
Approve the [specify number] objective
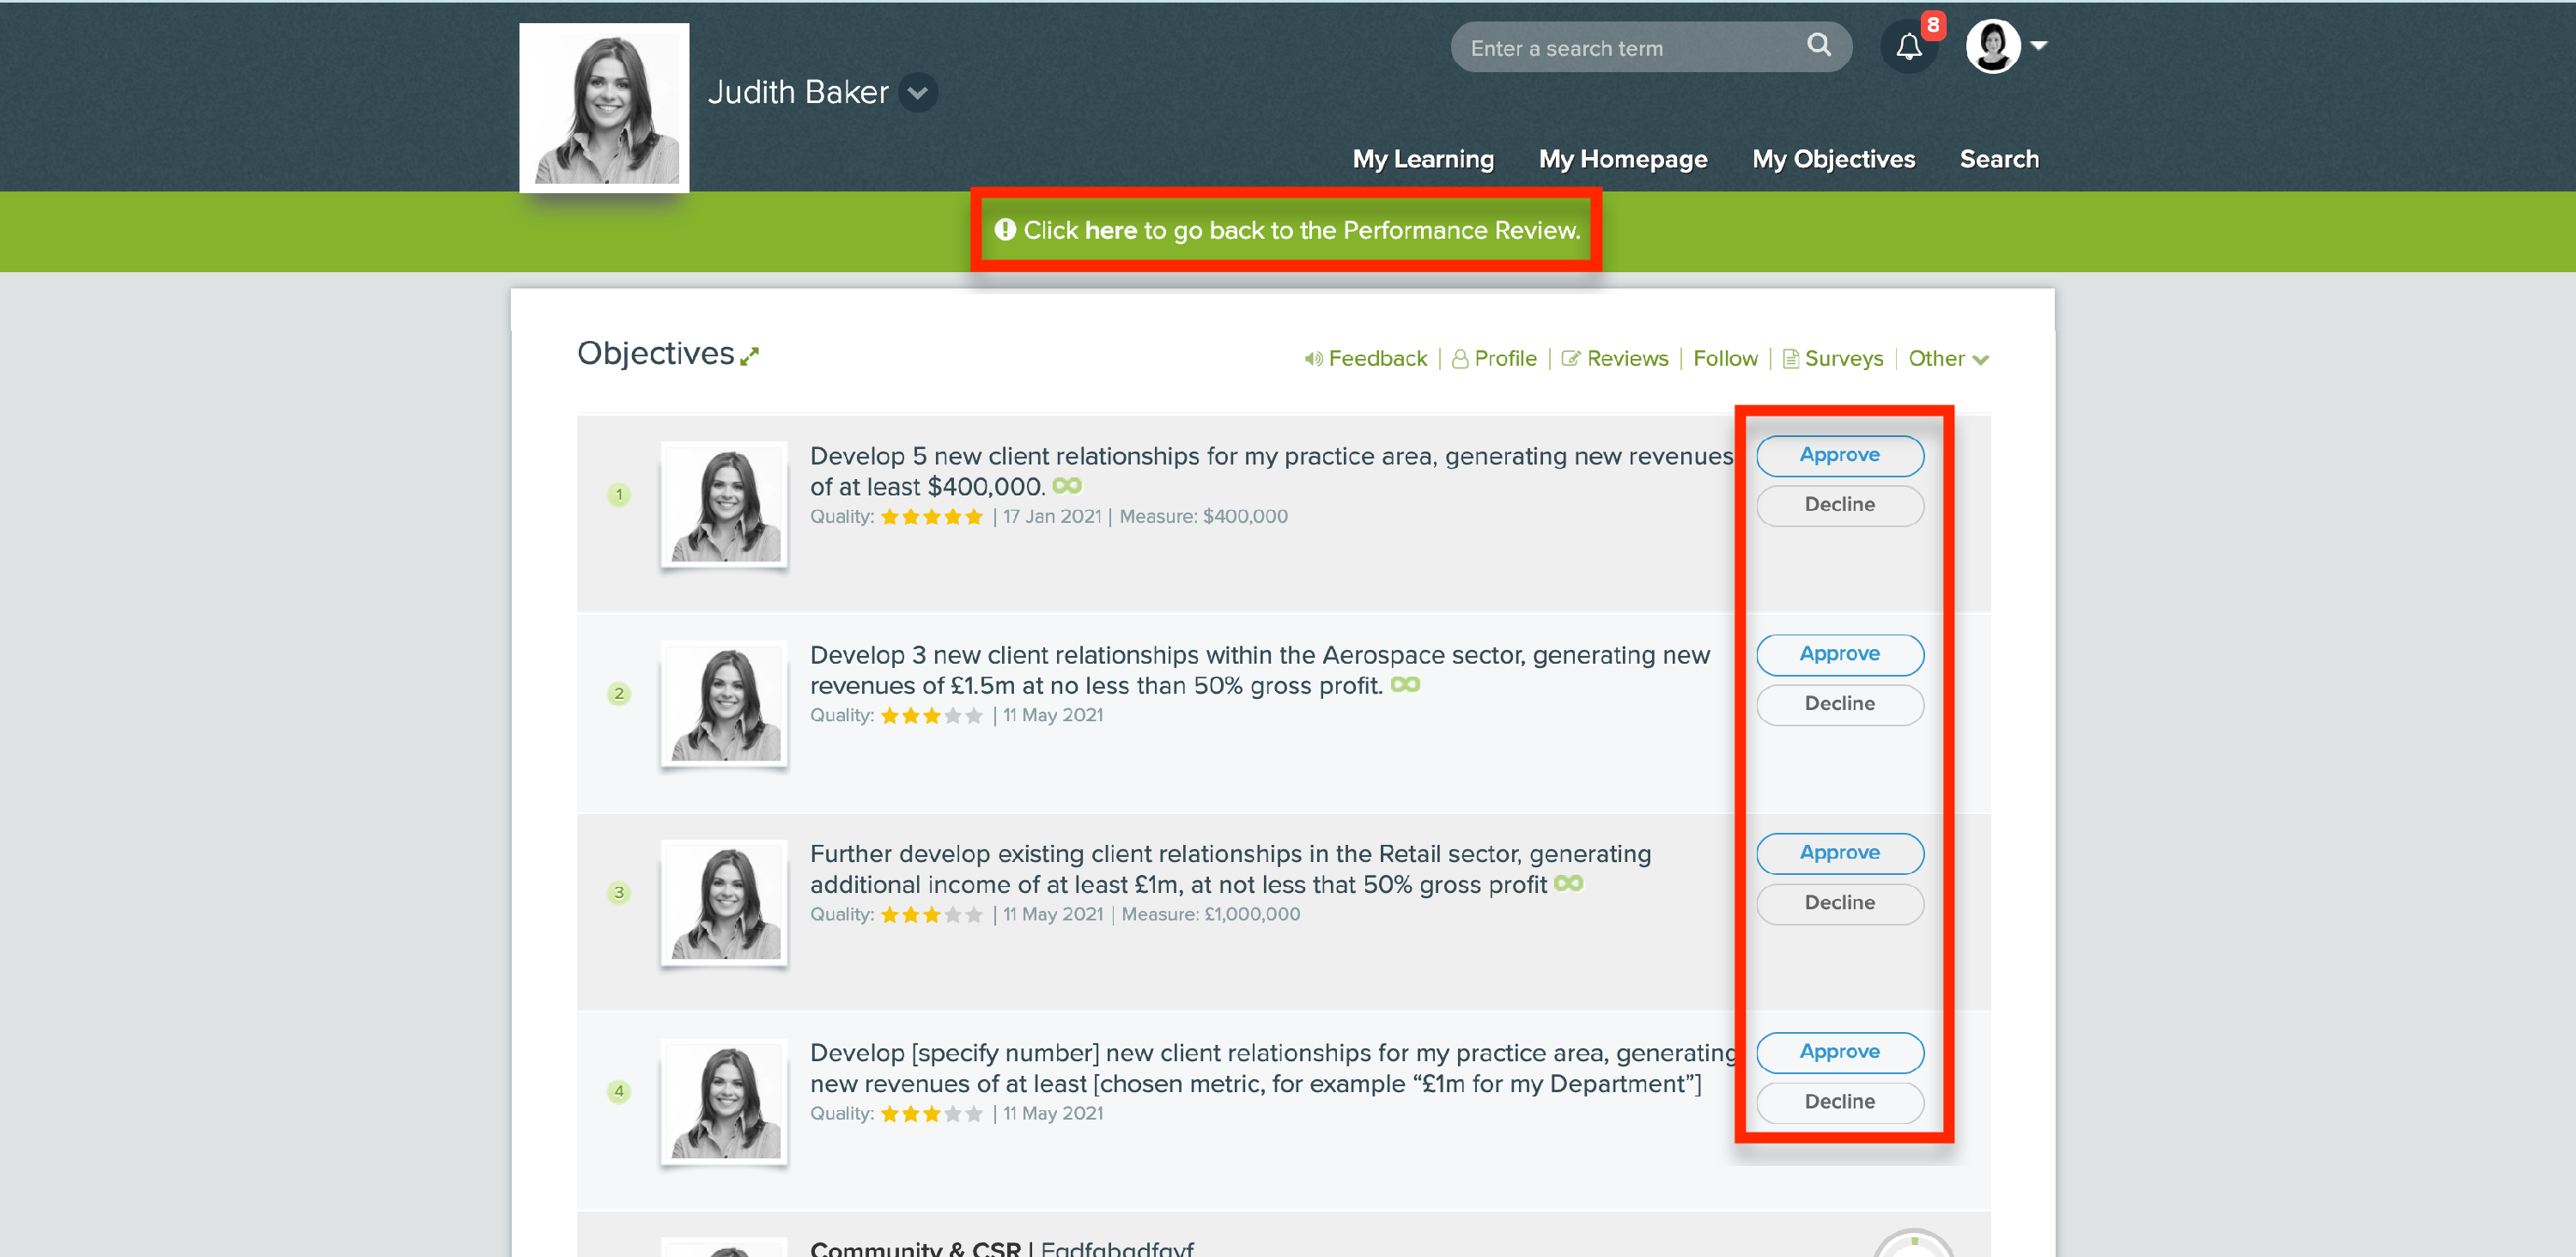tap(1840, 1052)
